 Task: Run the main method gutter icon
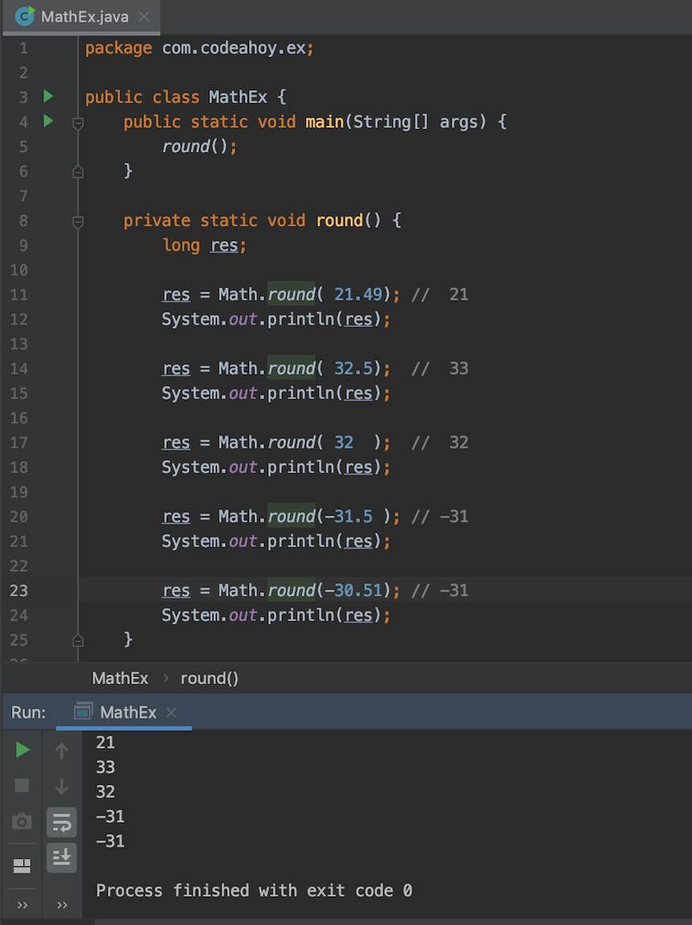[48, 122]
